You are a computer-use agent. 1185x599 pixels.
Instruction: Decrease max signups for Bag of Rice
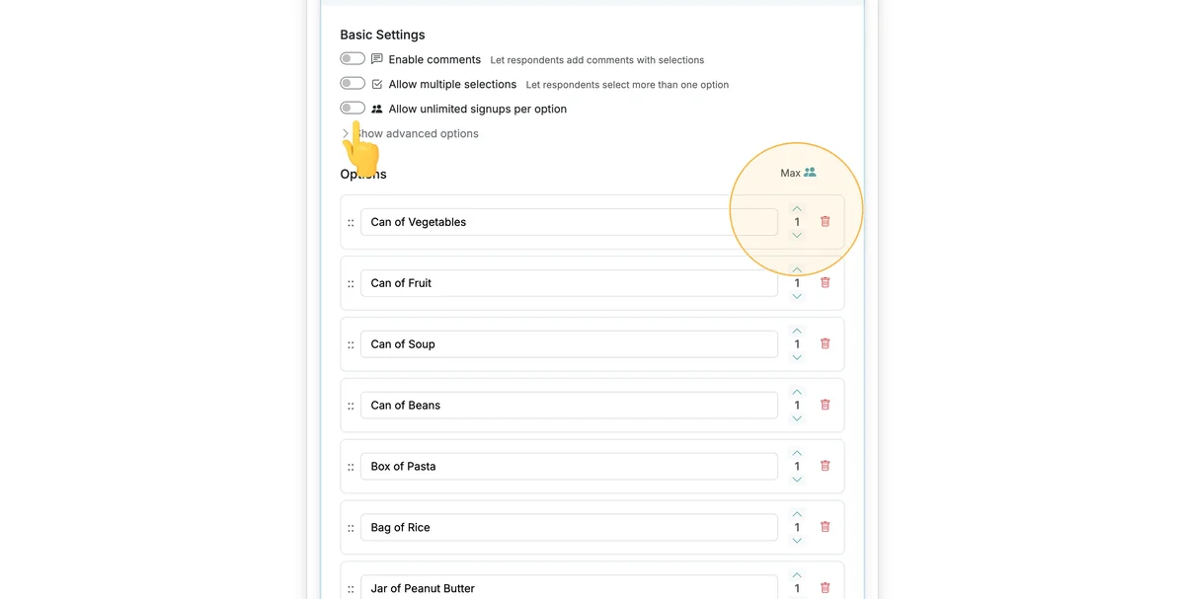point(797,541)
